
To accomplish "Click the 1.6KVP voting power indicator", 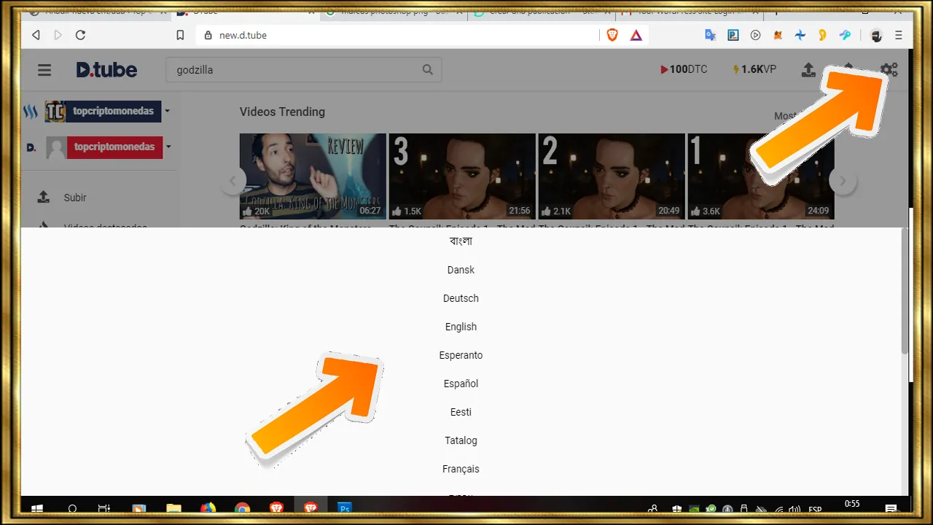I will [x=754, y=70].
